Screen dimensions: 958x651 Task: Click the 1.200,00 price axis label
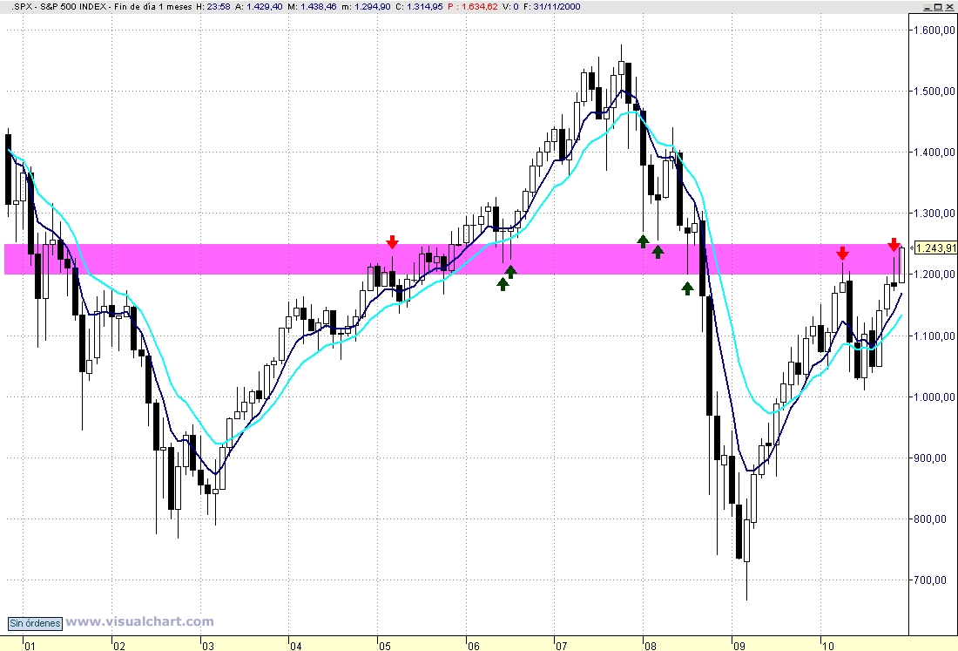tap(934, 275)
